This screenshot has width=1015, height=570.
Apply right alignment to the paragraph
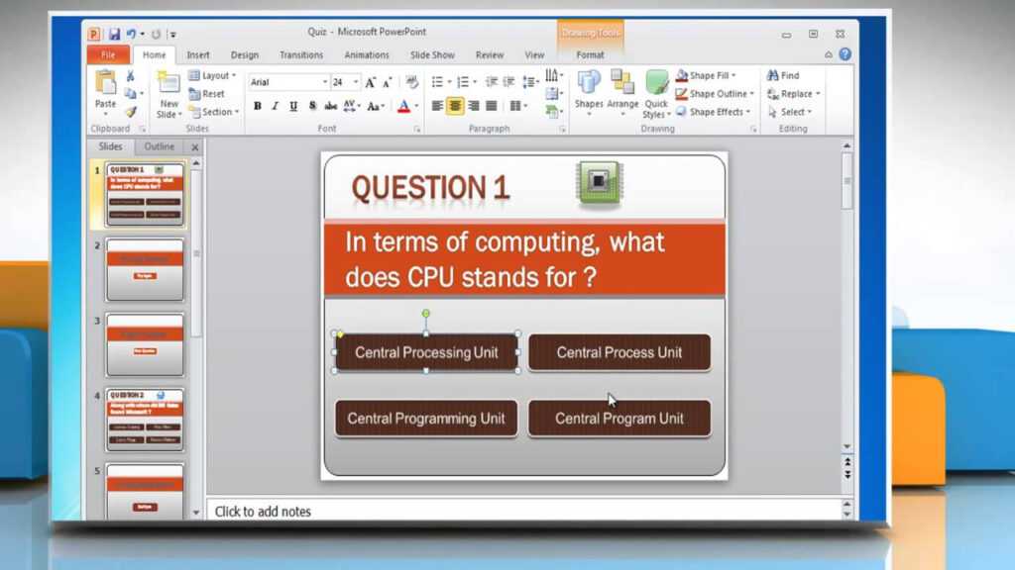point(472,106)
